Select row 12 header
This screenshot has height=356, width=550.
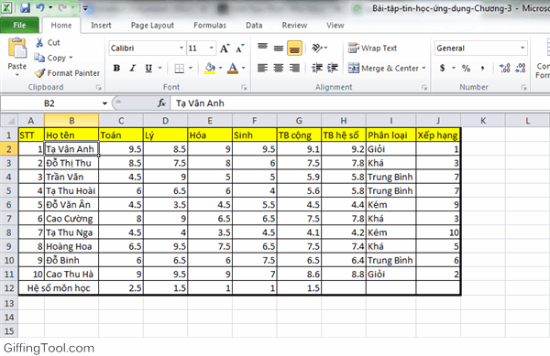coord(9,288)
